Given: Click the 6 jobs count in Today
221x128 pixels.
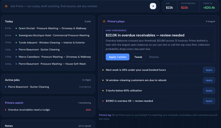Looking at the screenshot, I should tap(88, 21).
